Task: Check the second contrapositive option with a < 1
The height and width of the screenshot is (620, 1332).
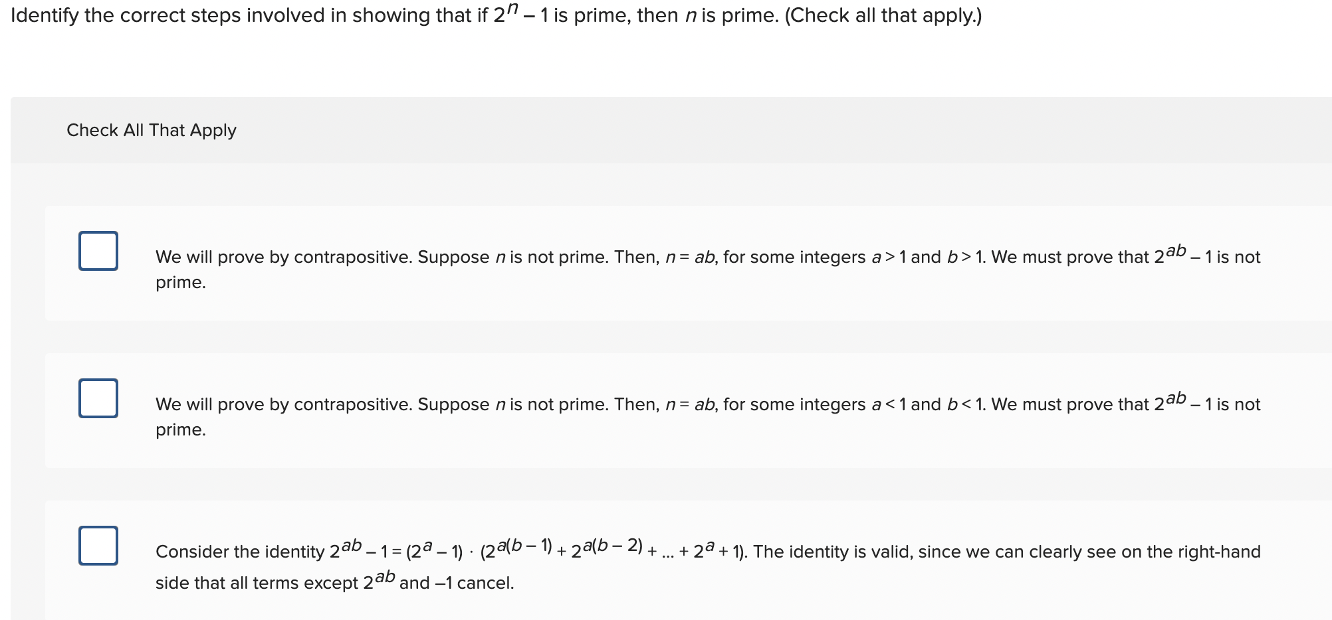Action: [98, 398]
